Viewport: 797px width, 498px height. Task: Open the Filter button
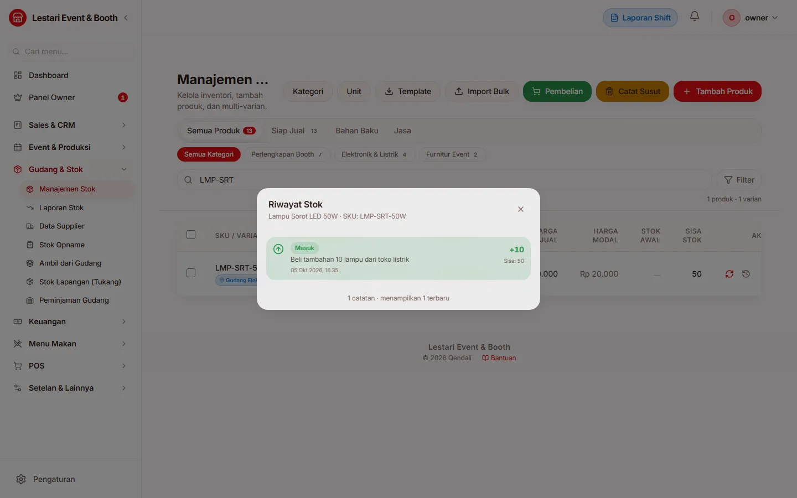(x=739, y=180)
